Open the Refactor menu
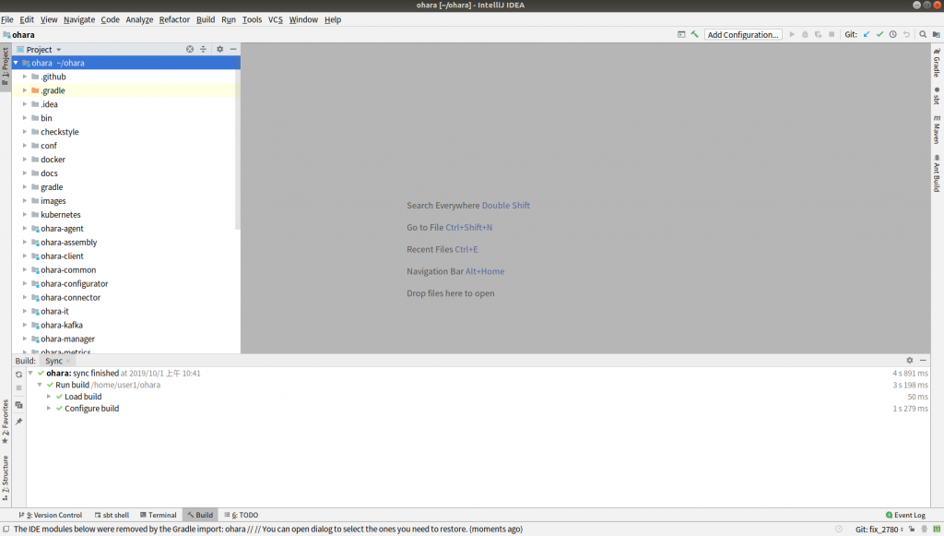This screenshot has height=536, width=944. tap(174, 19)
